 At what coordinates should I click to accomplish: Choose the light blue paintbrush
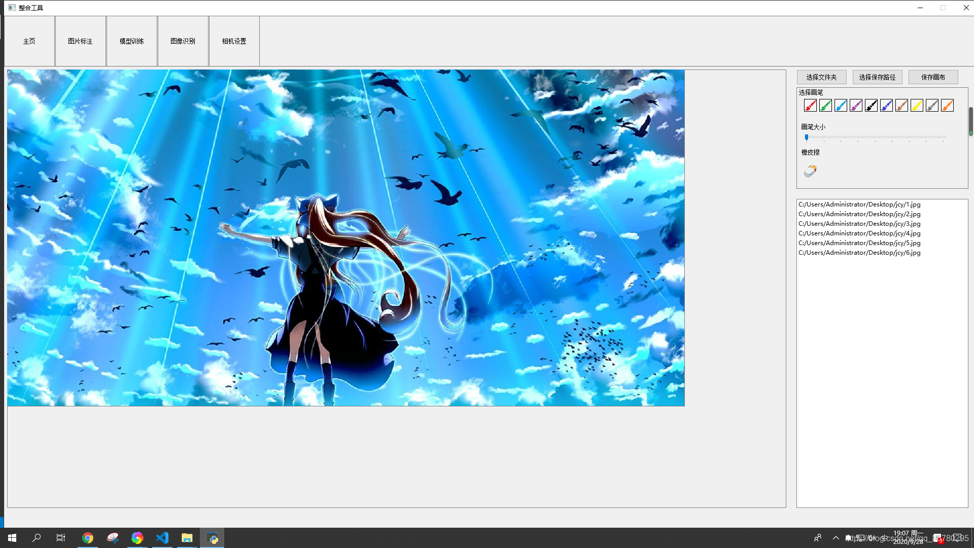(x=841, y=106)
